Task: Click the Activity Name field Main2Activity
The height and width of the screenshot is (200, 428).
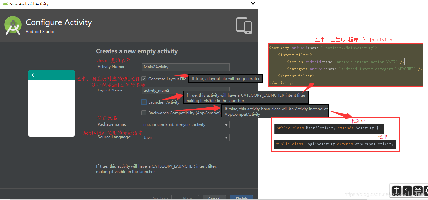Action: pyautogui.click(x=186, y=67)
